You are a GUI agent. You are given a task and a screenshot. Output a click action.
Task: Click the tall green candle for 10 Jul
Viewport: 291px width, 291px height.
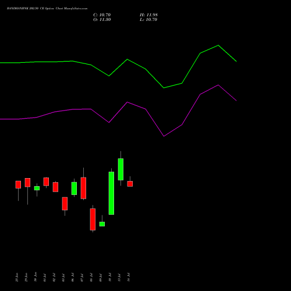[111, 193]
